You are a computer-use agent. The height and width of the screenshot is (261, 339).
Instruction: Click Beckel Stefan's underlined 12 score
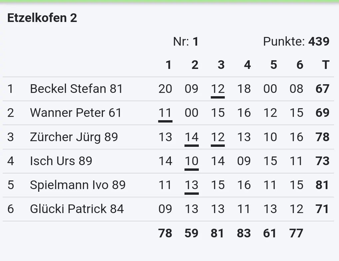click(x=218, y=89)
